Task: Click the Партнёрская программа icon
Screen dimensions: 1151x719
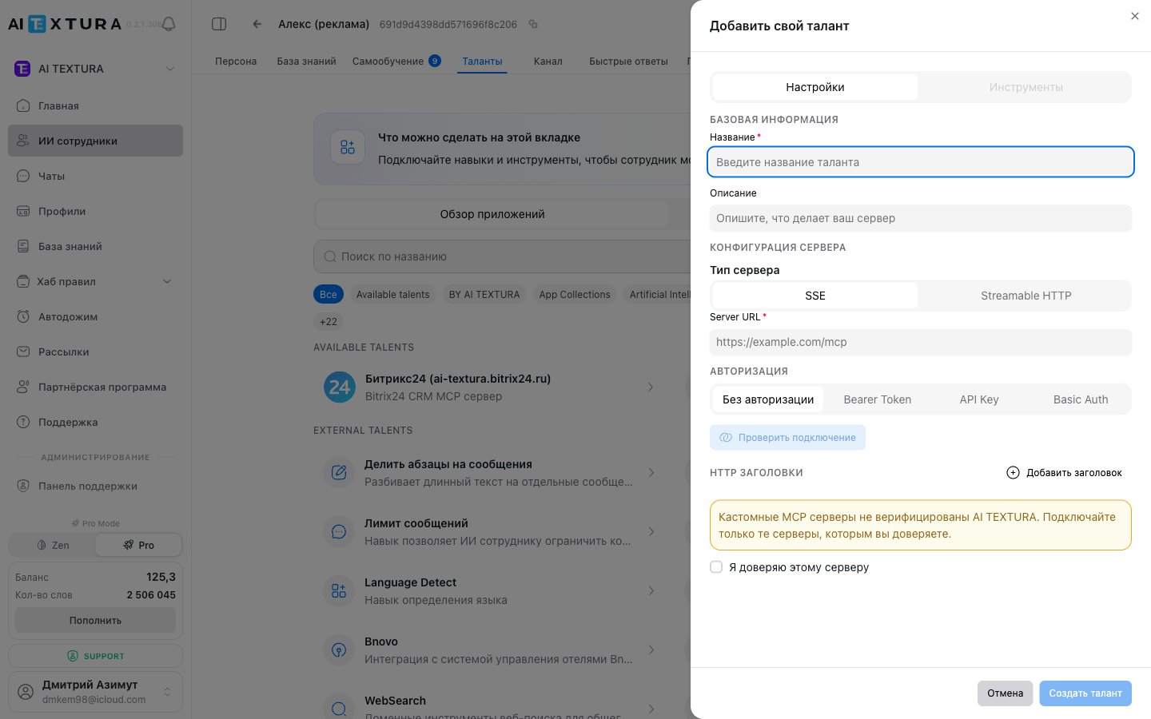Action: pyautogui.click(x=23, y=387)
